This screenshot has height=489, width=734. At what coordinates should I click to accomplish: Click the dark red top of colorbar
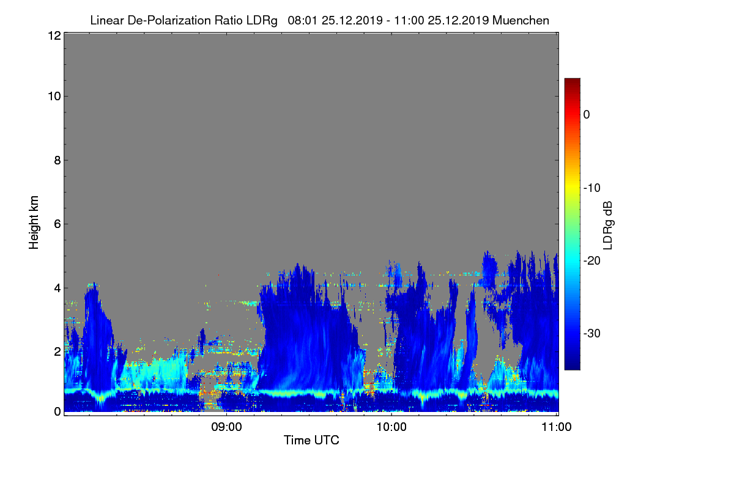click(x=572, y=82)
